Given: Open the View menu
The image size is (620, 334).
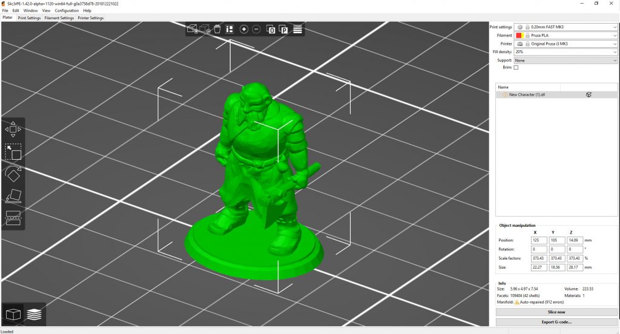Looking at the screenshot, I should point(46,11).
